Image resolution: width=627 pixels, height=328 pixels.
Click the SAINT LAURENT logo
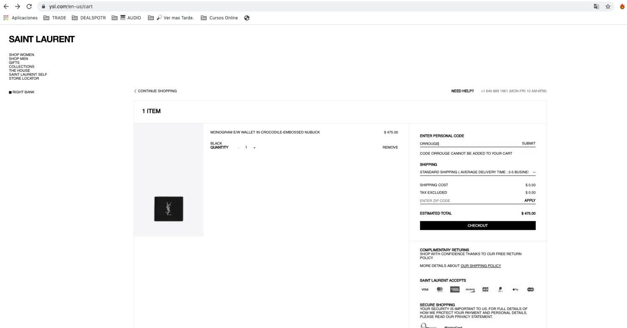coord(42,39)
